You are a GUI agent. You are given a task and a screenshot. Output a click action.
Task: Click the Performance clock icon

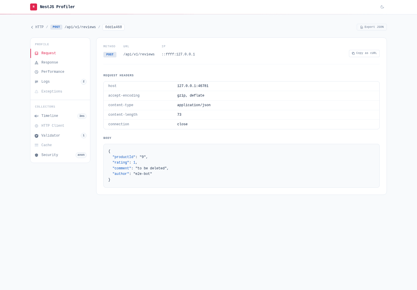tap(36, 72)
